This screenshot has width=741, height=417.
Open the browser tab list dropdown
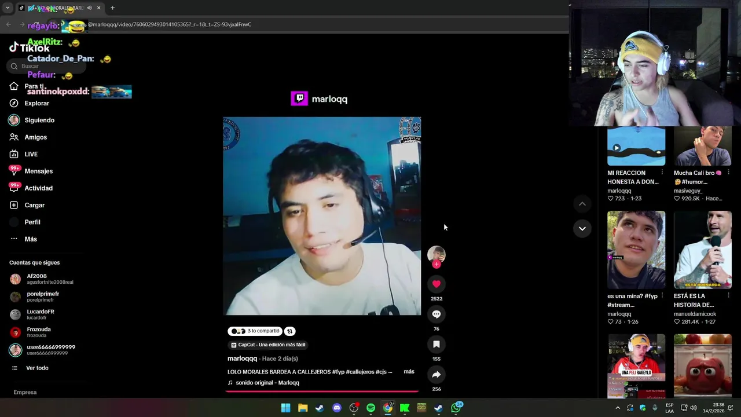tap(7, 8)
